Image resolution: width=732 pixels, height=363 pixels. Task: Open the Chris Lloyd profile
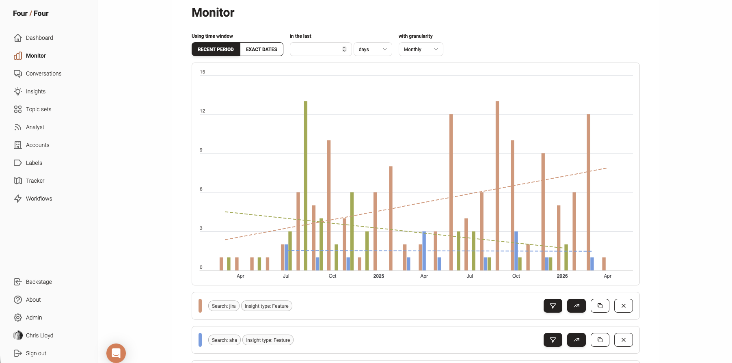click(39, 335)
